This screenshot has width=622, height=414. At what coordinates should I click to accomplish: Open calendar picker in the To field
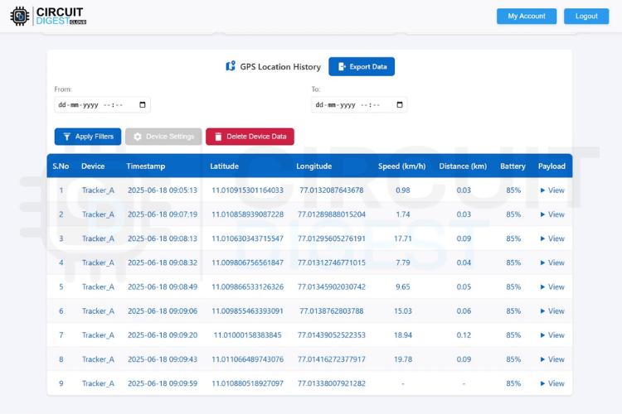[x=400, y=105]
